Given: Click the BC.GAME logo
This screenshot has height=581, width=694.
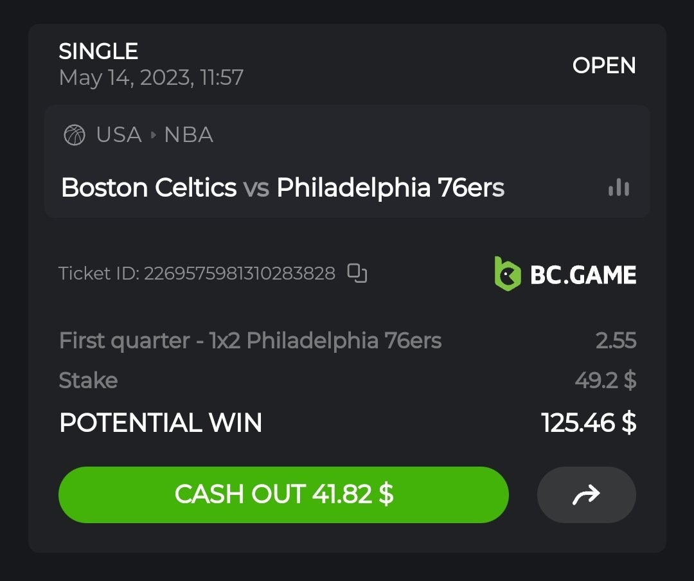Looking at the screenshot, I should coord(565,274).
